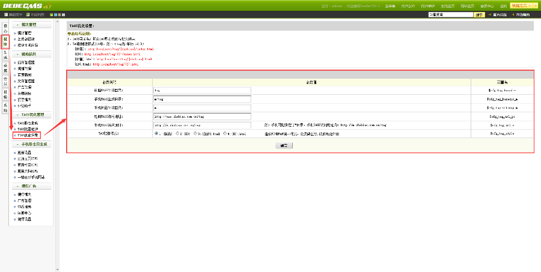Screen dimensions: 541x272
Task: Click the 手机TAGS访问地址 input field
Action: click(x=202, y=125)
